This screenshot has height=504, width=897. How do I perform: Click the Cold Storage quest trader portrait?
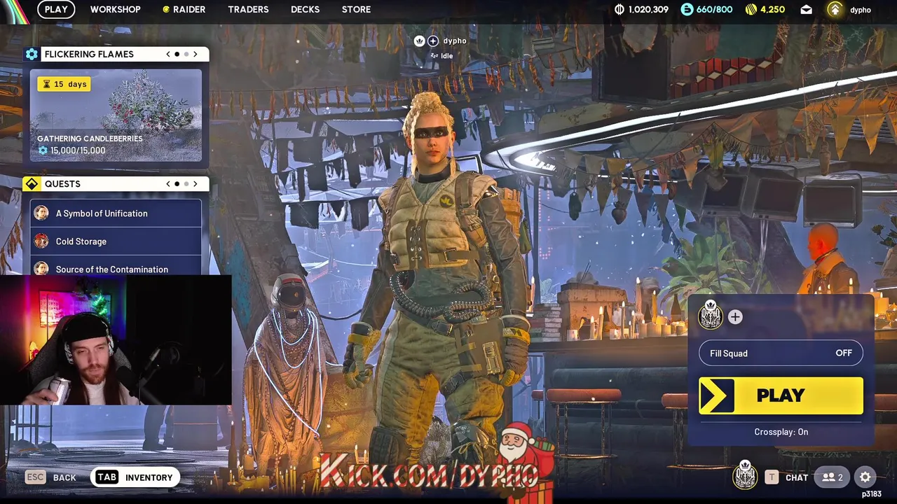coord(41,241)
